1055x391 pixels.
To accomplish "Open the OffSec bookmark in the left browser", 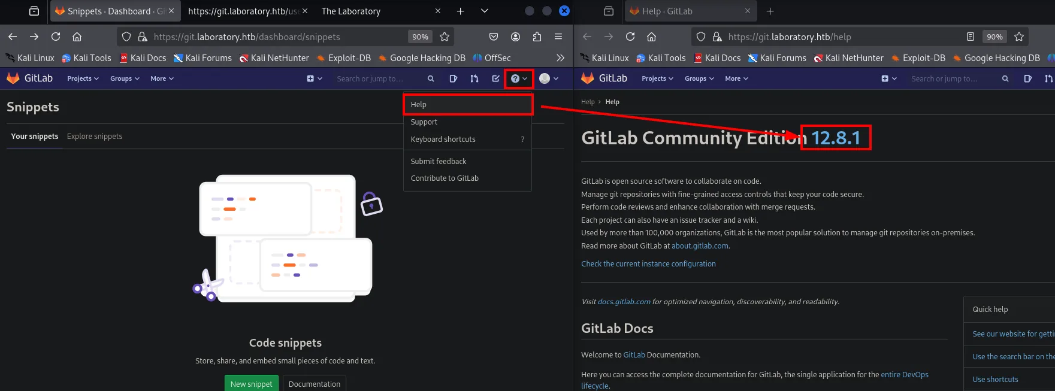I will tap(492, 58).
